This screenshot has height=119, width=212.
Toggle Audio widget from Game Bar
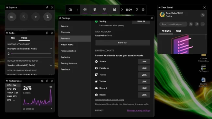coord(85,9)
